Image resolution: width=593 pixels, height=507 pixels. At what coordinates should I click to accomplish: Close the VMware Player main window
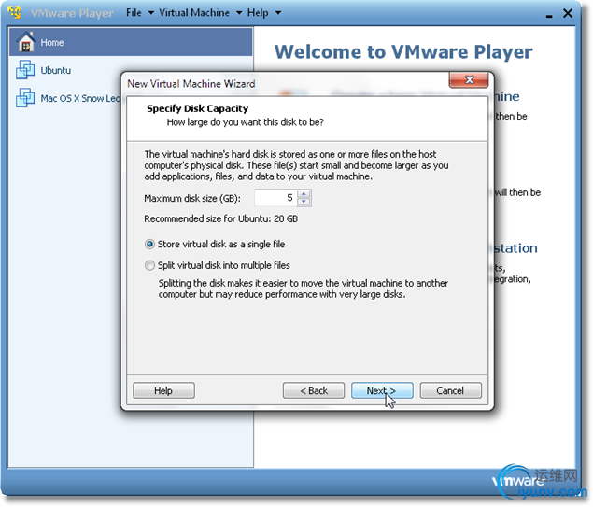point(568,13)
